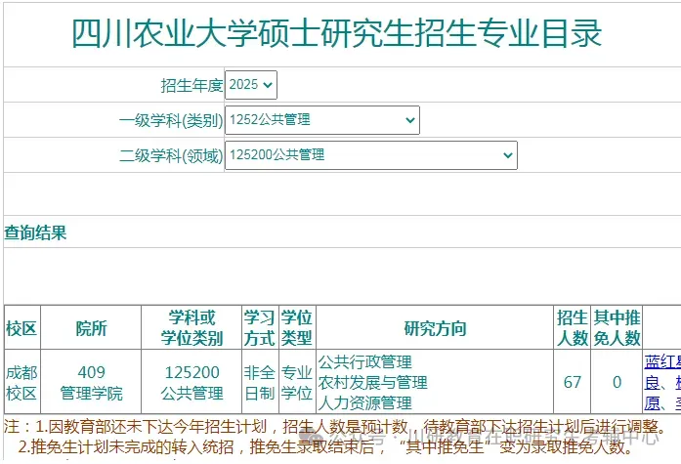Open the 招生年度 2025 dropdown

250,85
